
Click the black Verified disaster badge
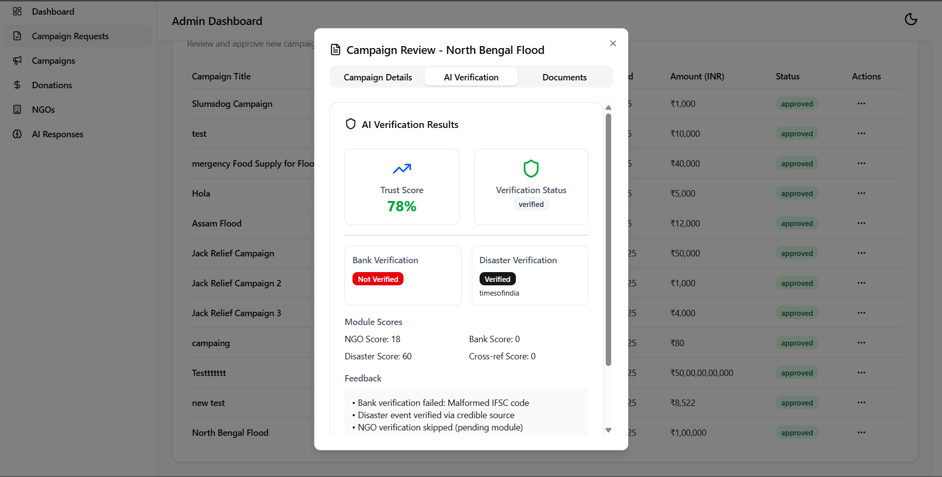pos(497,279)
